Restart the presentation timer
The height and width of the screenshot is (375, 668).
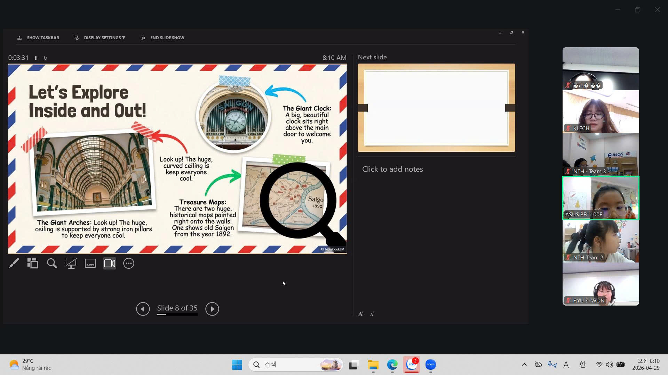(x=46, y=58)
